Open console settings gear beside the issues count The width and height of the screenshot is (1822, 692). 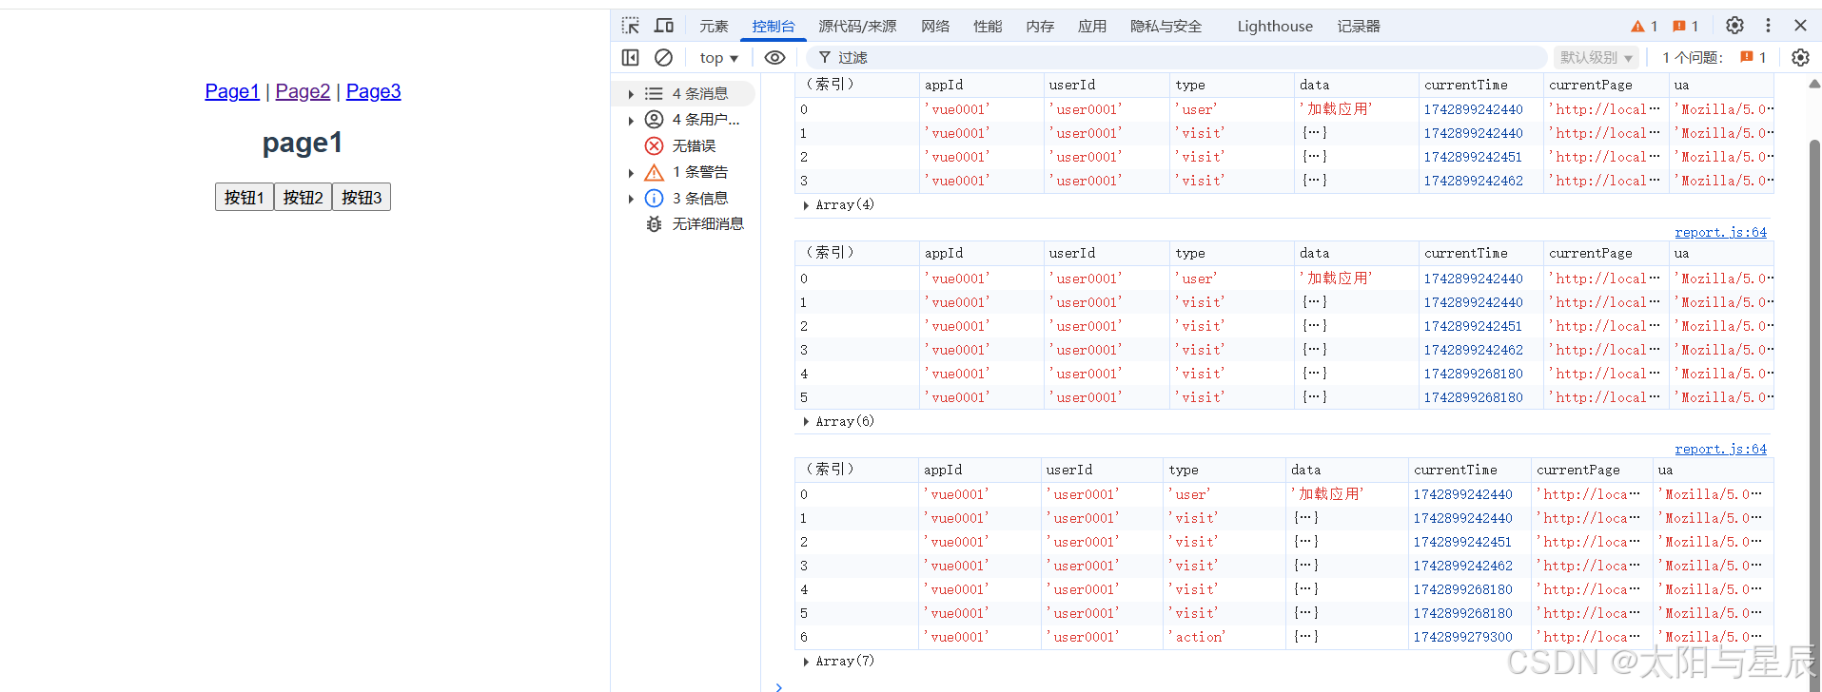(x=1800, y=57)
